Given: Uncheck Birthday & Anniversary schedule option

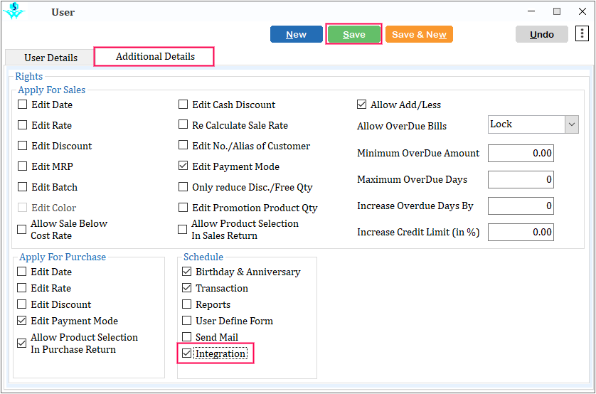Looking at the screenshot, I should click(x=186, y=271).
